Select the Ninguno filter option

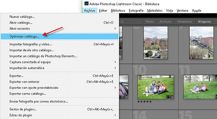(204, 22)
